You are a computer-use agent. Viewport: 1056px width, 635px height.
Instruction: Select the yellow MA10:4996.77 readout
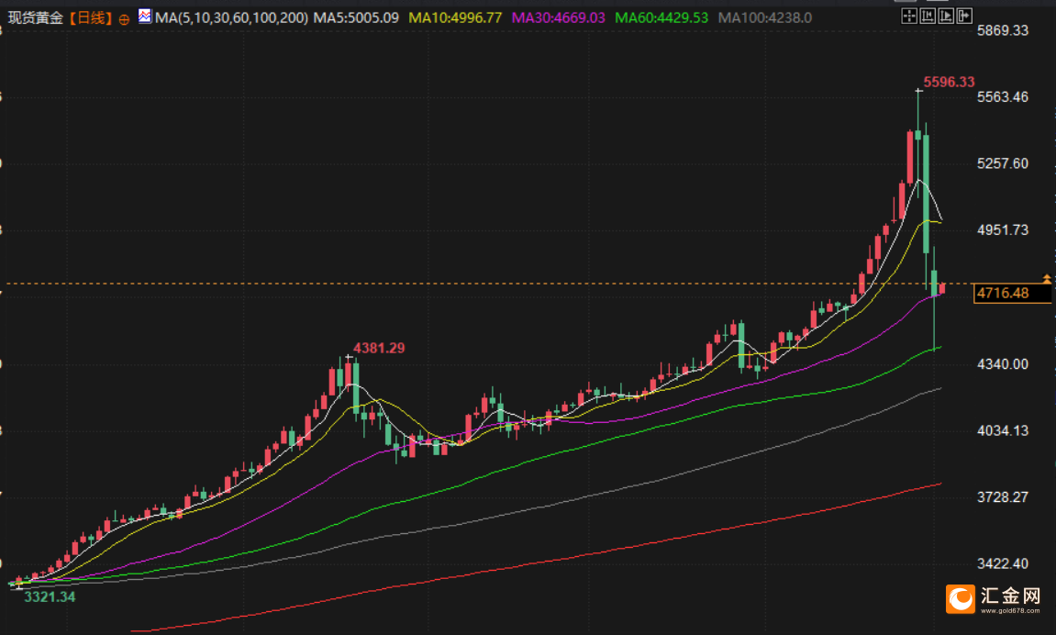pos(455,17)
